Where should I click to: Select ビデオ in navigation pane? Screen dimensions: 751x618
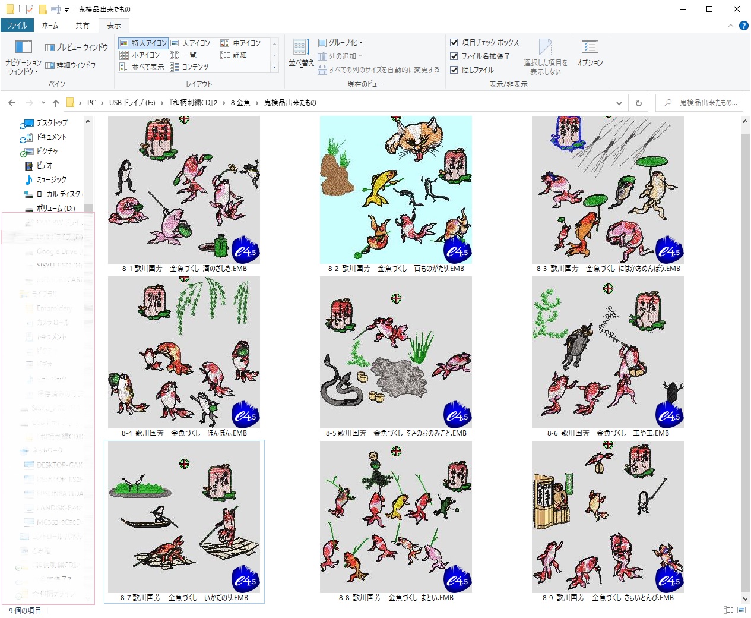pos(45,165)
